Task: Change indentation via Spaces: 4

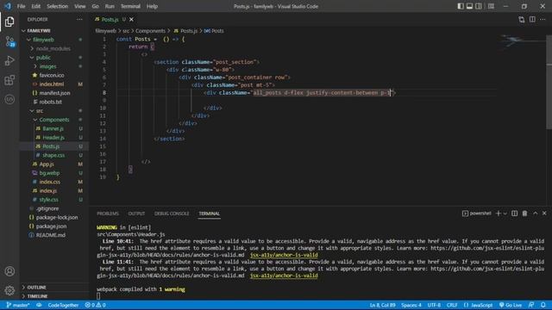Action: point(411,305)
